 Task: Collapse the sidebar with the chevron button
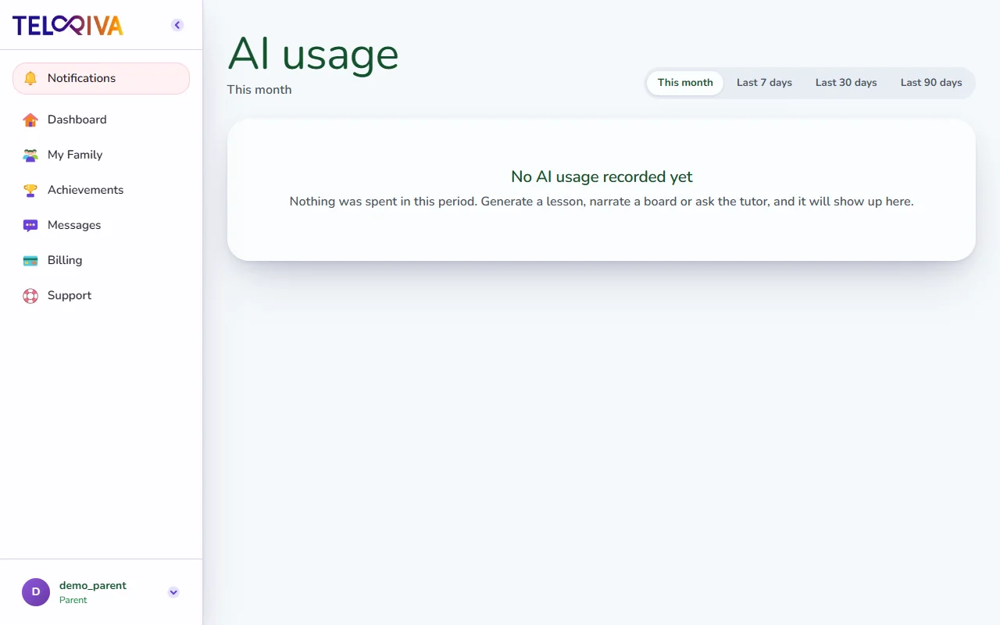point(177,25)
